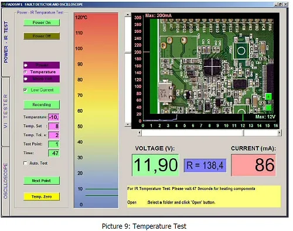This screenshot has height=231, width=293.
Task: Click the Test Point value field
Action: (54, 144)
